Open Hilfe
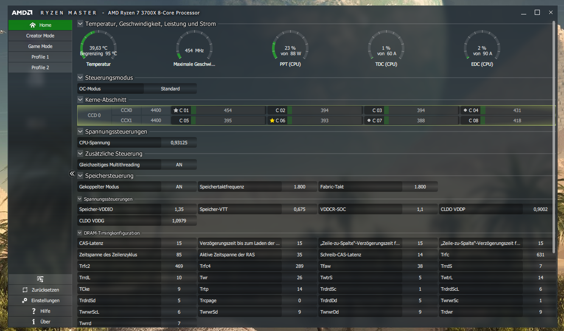Viewport: 564px width, 331px height. point(40,311)
